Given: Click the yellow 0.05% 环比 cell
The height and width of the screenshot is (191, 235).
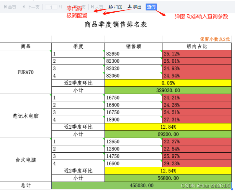Looking at the screenshot, I should [x=168, y=83].
